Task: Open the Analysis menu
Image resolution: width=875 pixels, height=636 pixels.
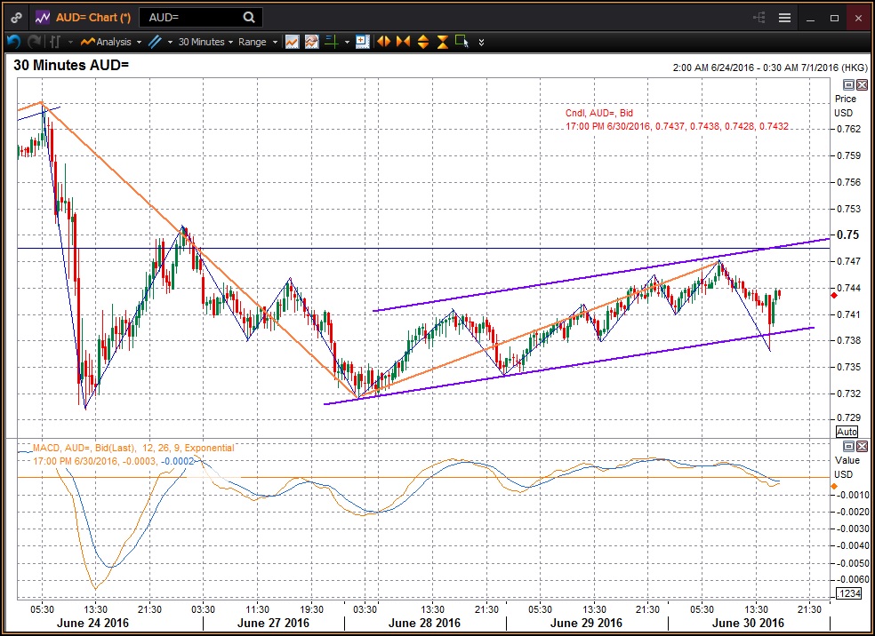Action: point(110,42)
